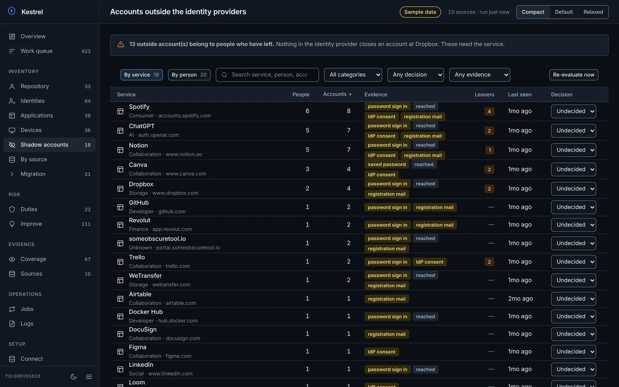This screenshot has height=387, width=619.
Task: Click the Dropbox row service icon
Action: click(x=120, y=189)
